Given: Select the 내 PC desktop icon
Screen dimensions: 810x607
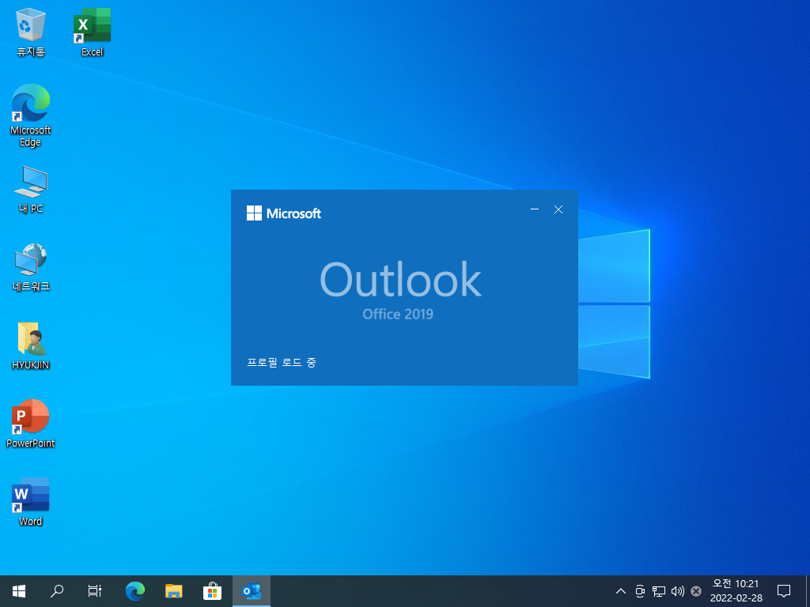Looking at the screenshot, I should point(31,190).
